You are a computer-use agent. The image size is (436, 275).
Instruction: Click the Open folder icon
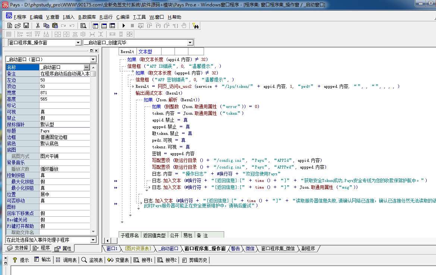pos(18,26)
